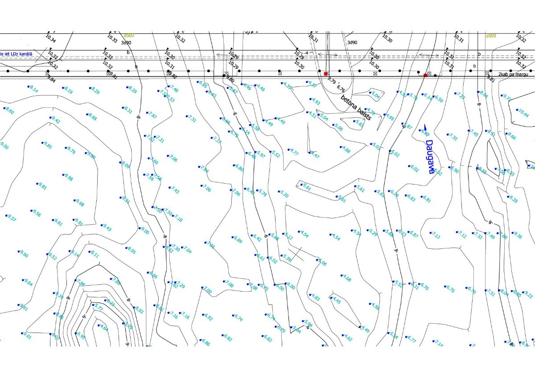Select the Daugava river label

[430, 156]
